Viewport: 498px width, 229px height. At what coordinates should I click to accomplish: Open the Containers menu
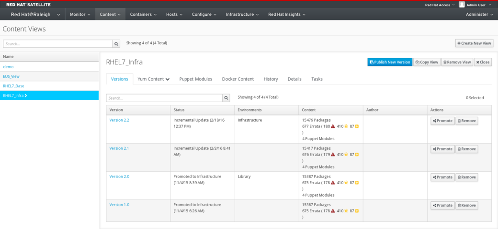click(x=143, y=14)
